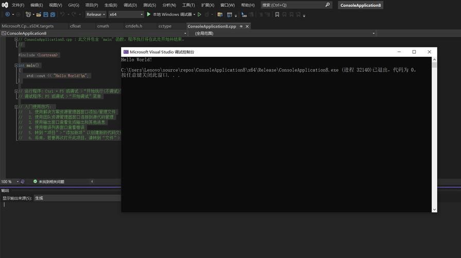Click the debug console scrollbar up arrow
This screenshot has width=461, height=258.
pos(434,59)
